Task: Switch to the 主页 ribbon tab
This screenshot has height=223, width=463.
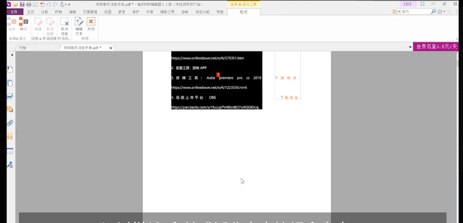Action: click(x=31, y=12)
